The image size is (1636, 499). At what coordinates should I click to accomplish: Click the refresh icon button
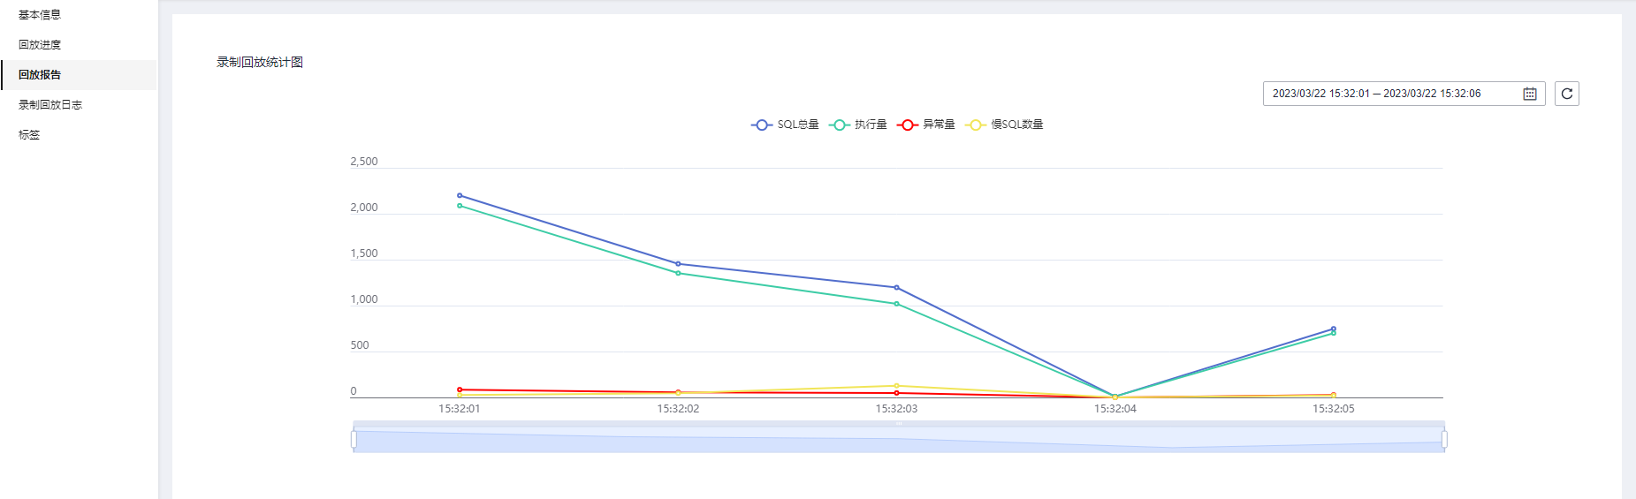click(x=1566, y=94)
